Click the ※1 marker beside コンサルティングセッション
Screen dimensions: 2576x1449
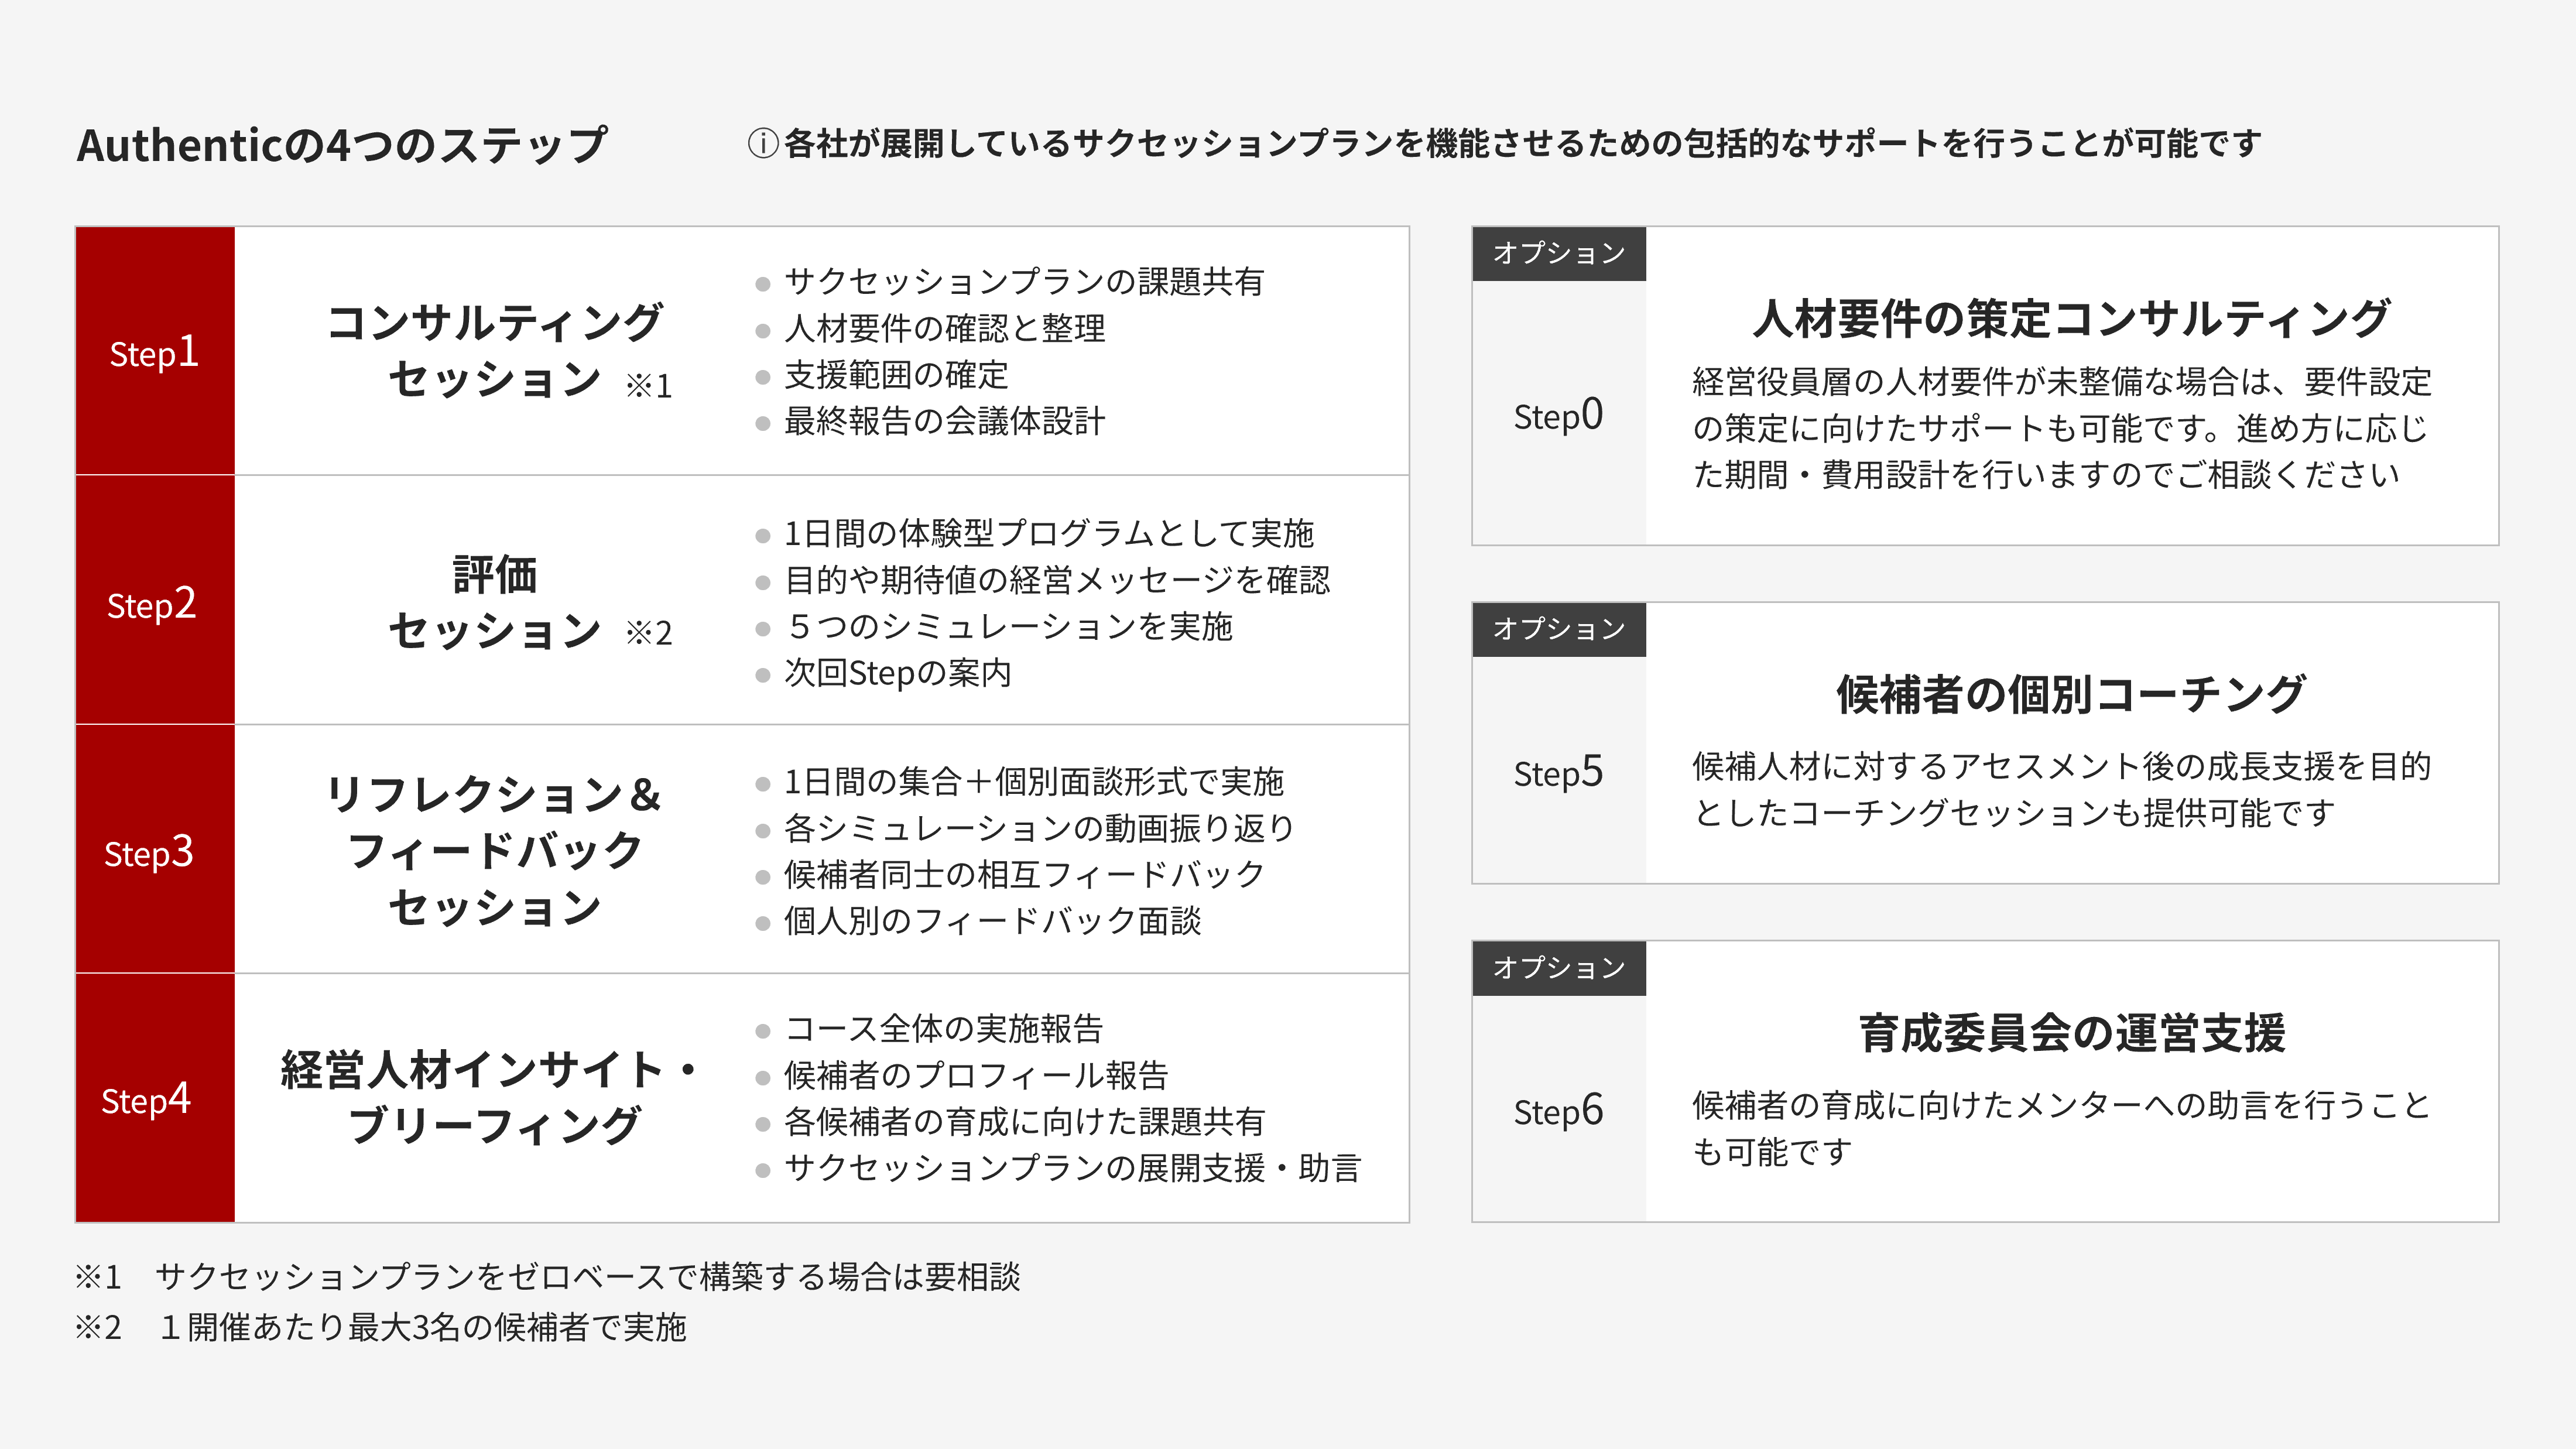(649, 386)
